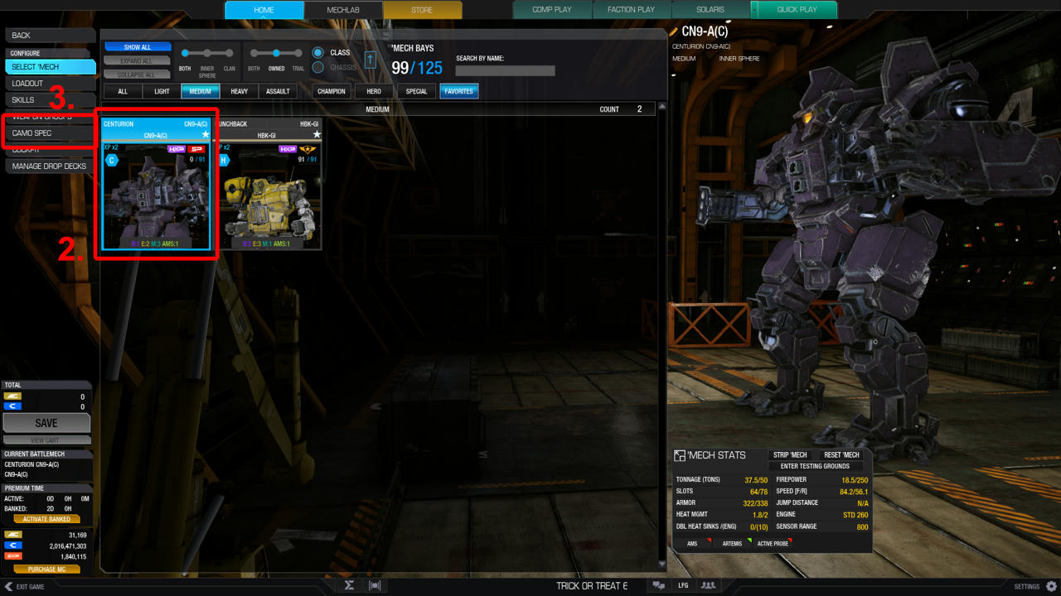Set the faction slider to Clan

230,53
